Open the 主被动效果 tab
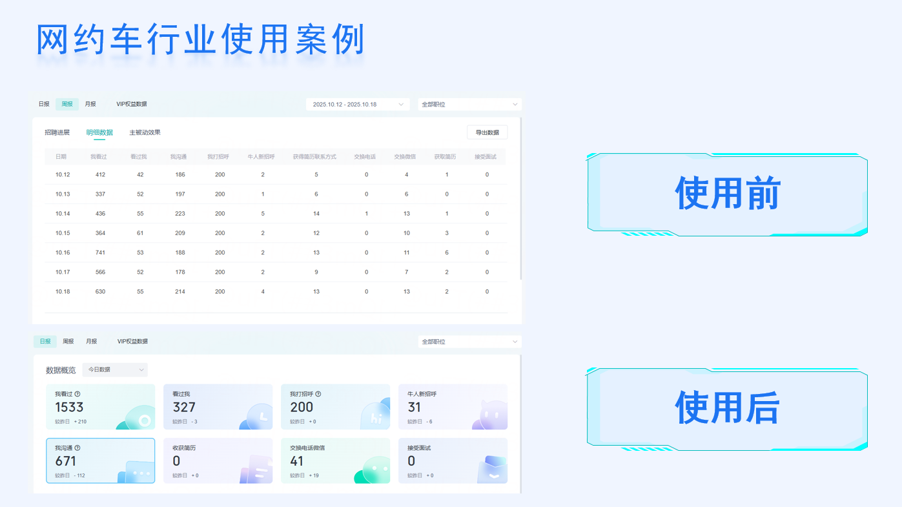Viewport: 902px width, 507px height. pyautogui.click(x=145, y=132)
